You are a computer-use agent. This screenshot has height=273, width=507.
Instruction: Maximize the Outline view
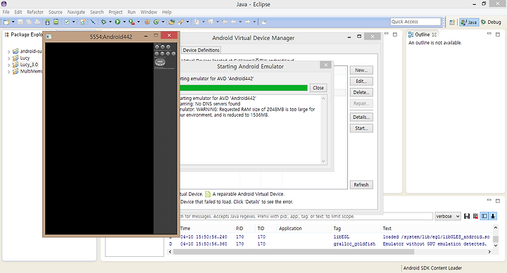[498, 34]
